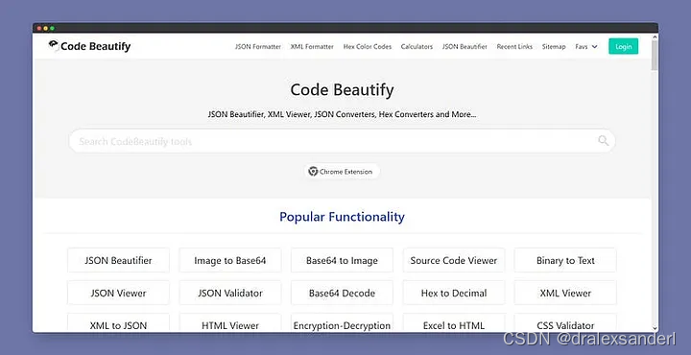Open the Hex to Decimal tool
Screen dimensions: 691x355
pyautogui.click(x=453, y=293)
